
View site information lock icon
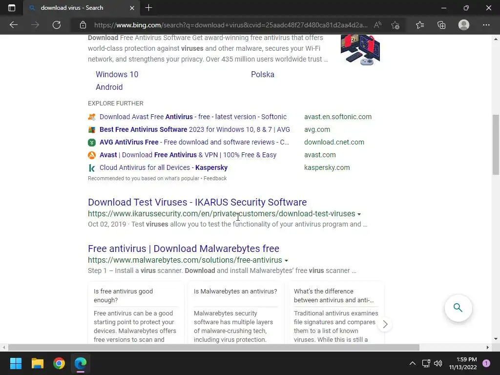click(x=83, y=25)
